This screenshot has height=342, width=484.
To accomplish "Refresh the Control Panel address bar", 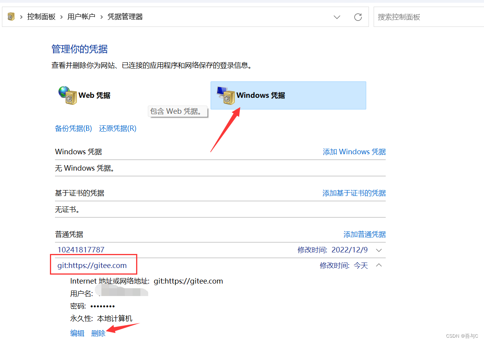I will (358, 17).
